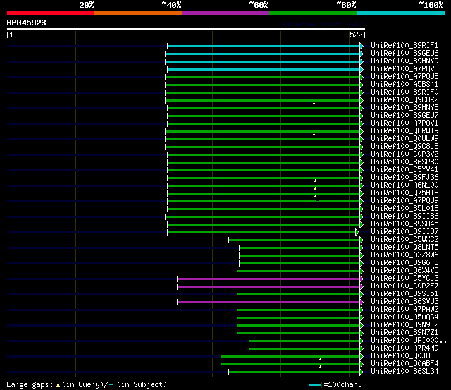Click the UniRef100_B9II87 label

pyautogui.click(x=404, y=232)
